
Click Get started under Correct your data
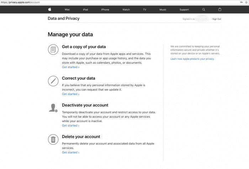coord(70,94)
